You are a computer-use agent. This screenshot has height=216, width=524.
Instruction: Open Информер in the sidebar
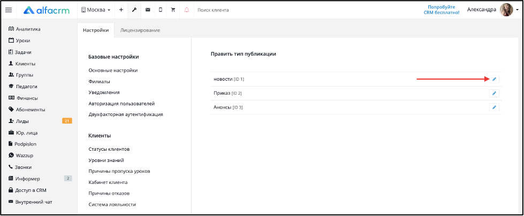pyautogui.click(x=24, y=179)
